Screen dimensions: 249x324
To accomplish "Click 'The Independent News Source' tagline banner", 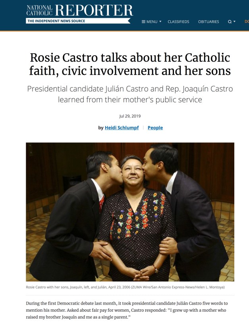I will (78, 21).
